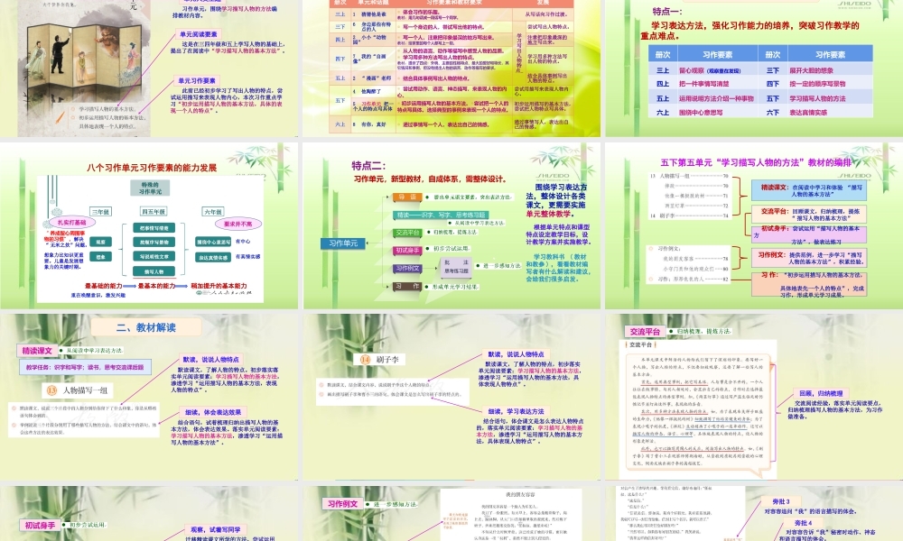
Task: Open the slide showing the painted folding screen
Action: point(149,69)
